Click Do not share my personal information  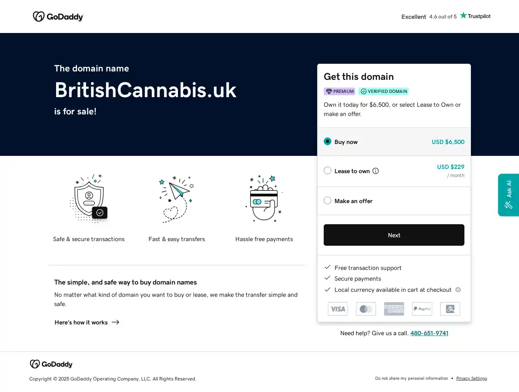pos(411,379)
